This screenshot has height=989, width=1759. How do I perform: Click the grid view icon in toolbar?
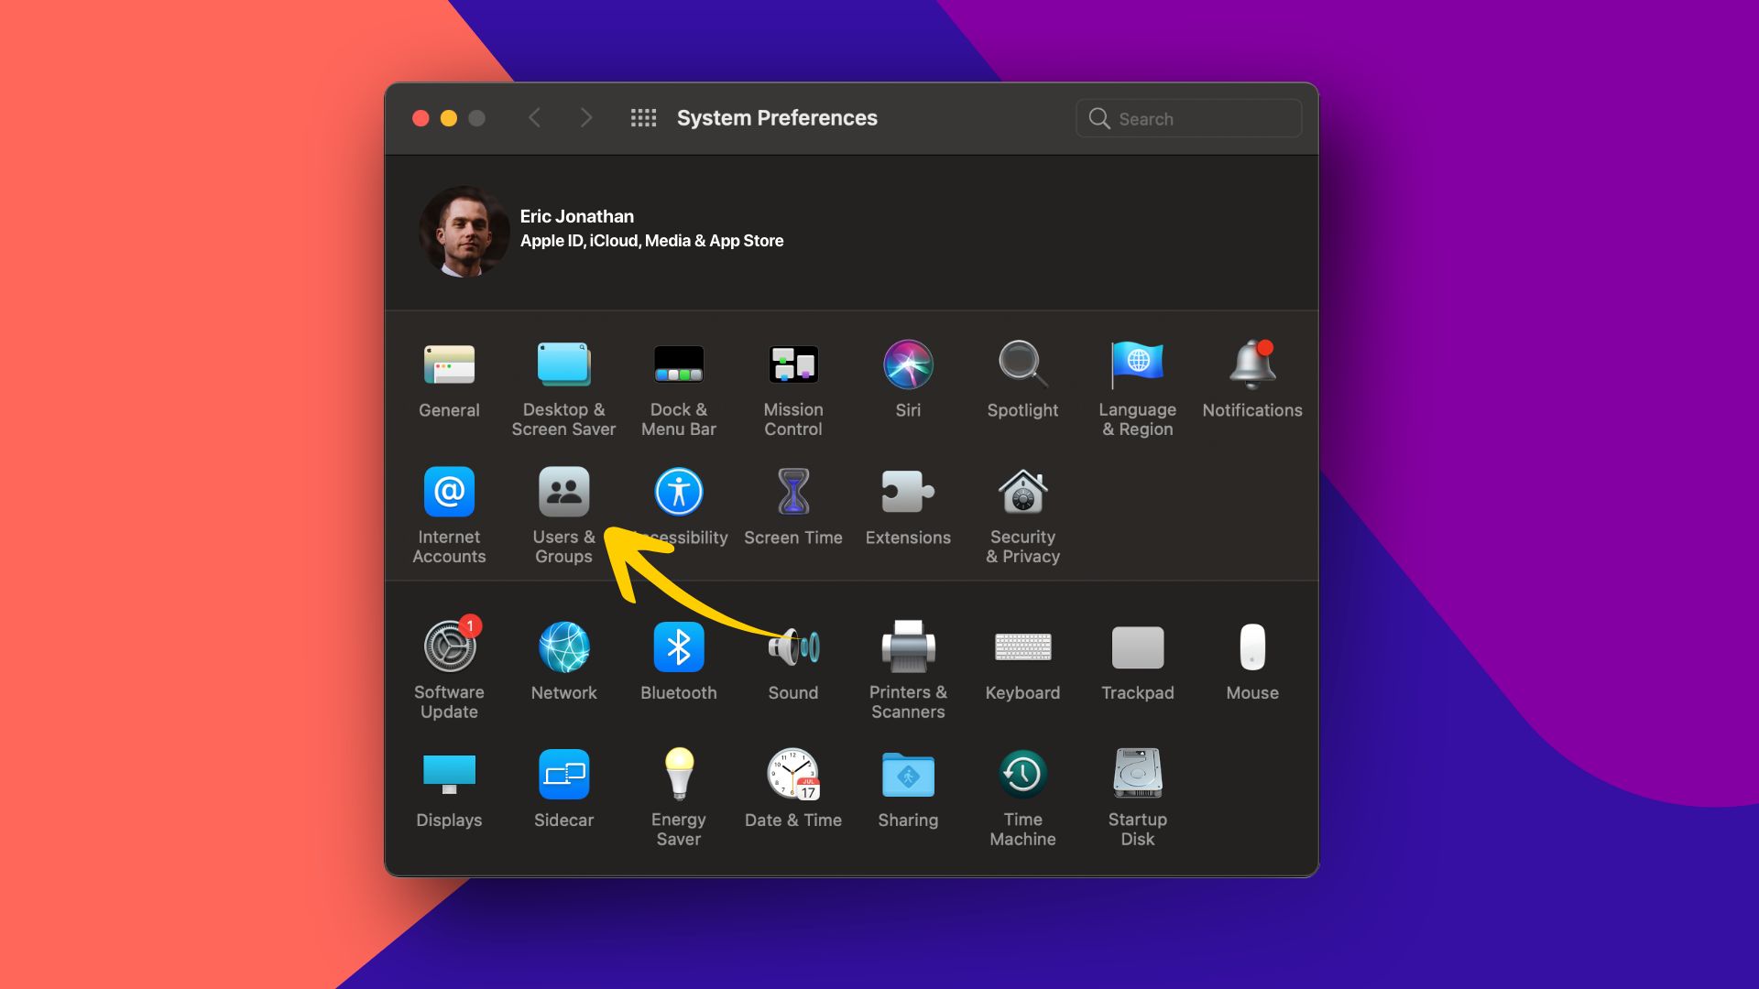tap(640, 117)
